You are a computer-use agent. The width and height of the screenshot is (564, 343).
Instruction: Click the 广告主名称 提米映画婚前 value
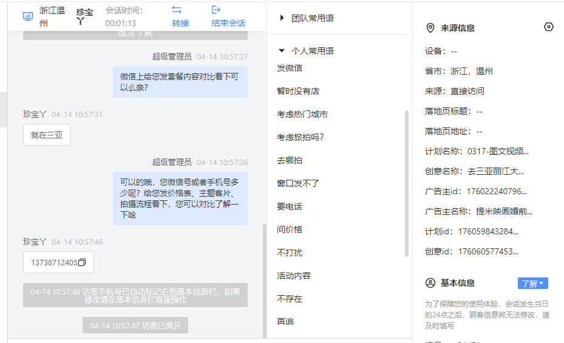504,211
